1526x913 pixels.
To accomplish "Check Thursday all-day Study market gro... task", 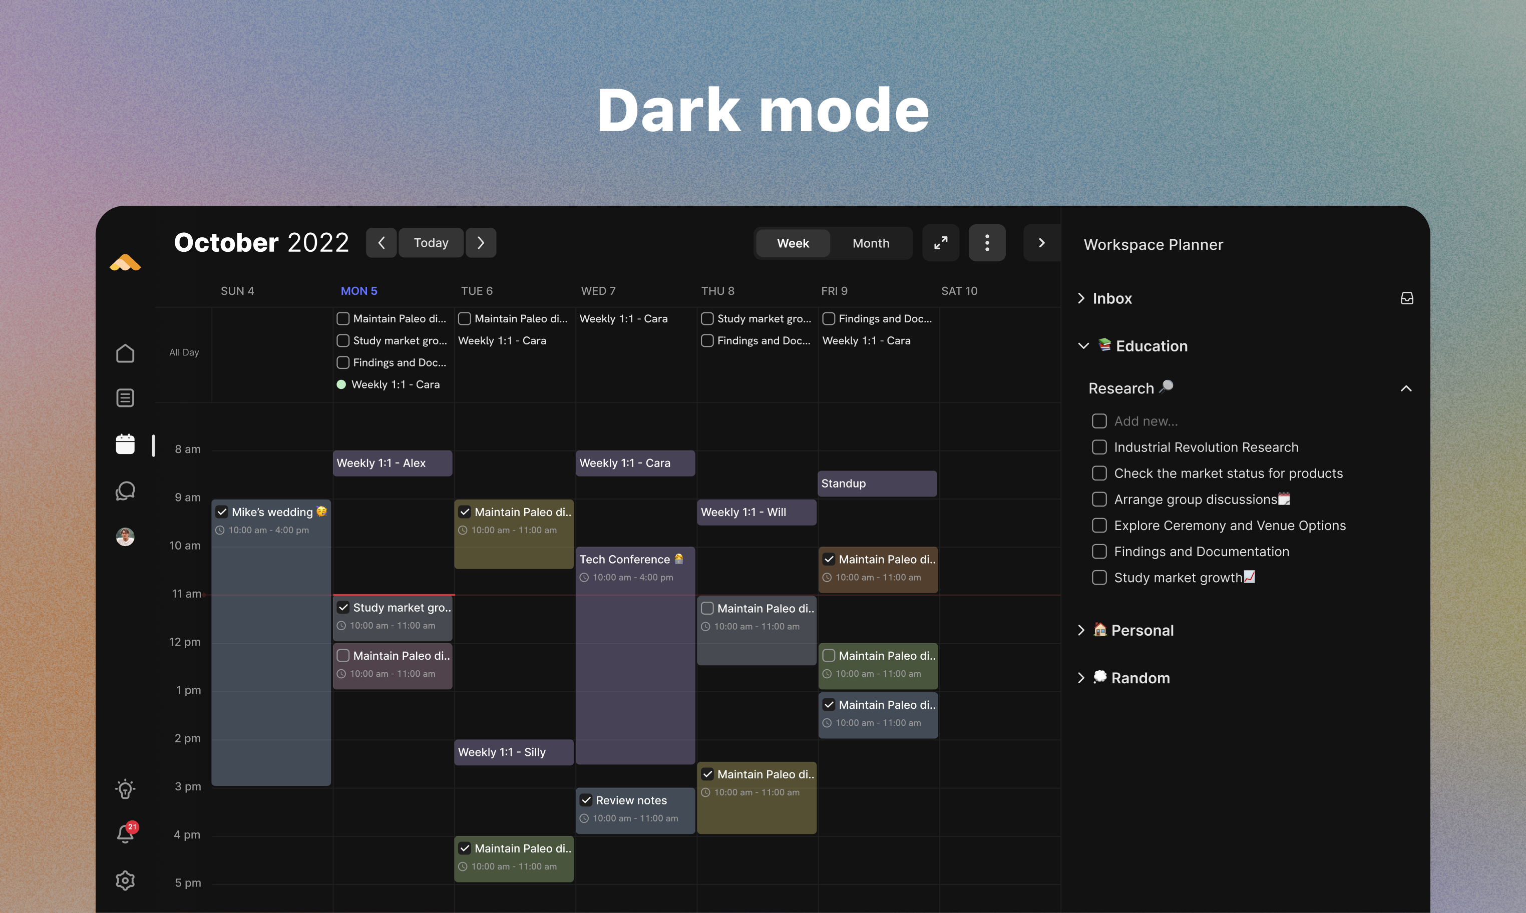I will coord(707,319).
